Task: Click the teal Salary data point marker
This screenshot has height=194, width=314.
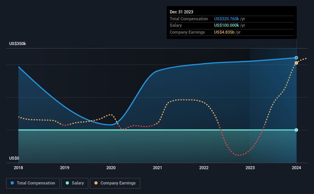Action: tap(296, 130)
